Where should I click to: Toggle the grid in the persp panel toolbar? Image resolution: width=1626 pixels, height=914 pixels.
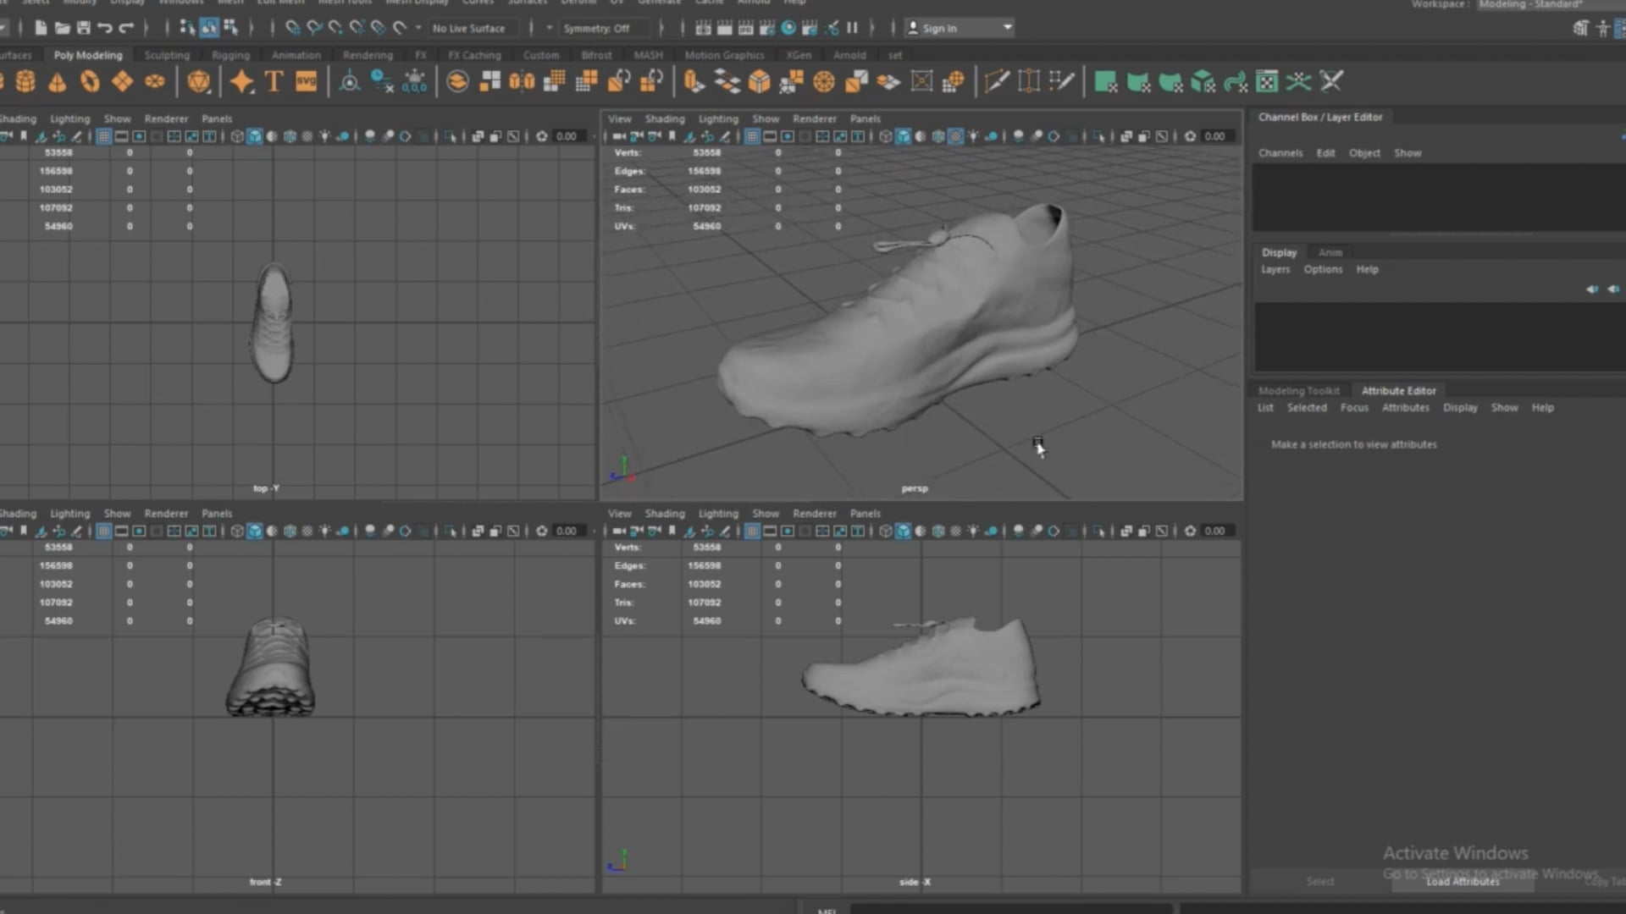click(x=752, y=136)
